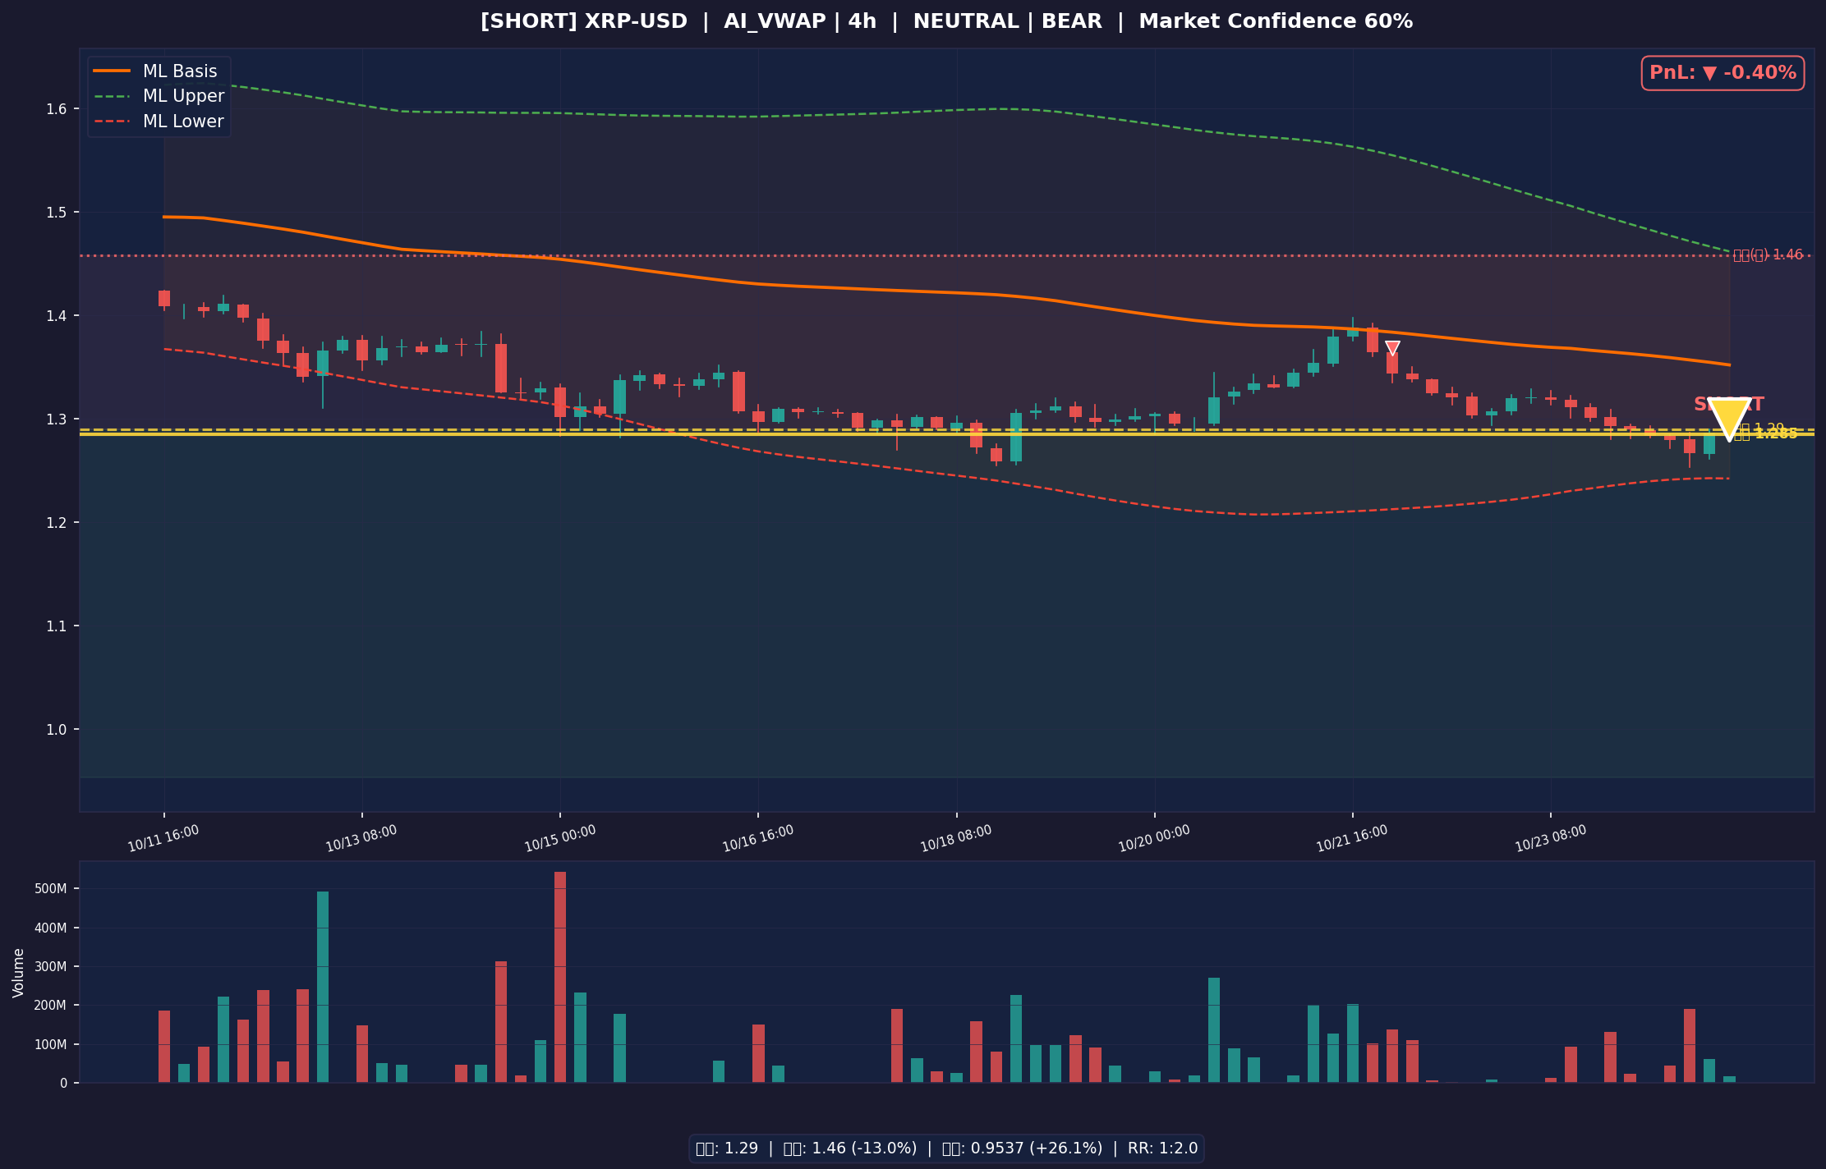Click the 0 volume axis label
The height and width of the screenshot is (1169, 1826).
(63, 1084)
